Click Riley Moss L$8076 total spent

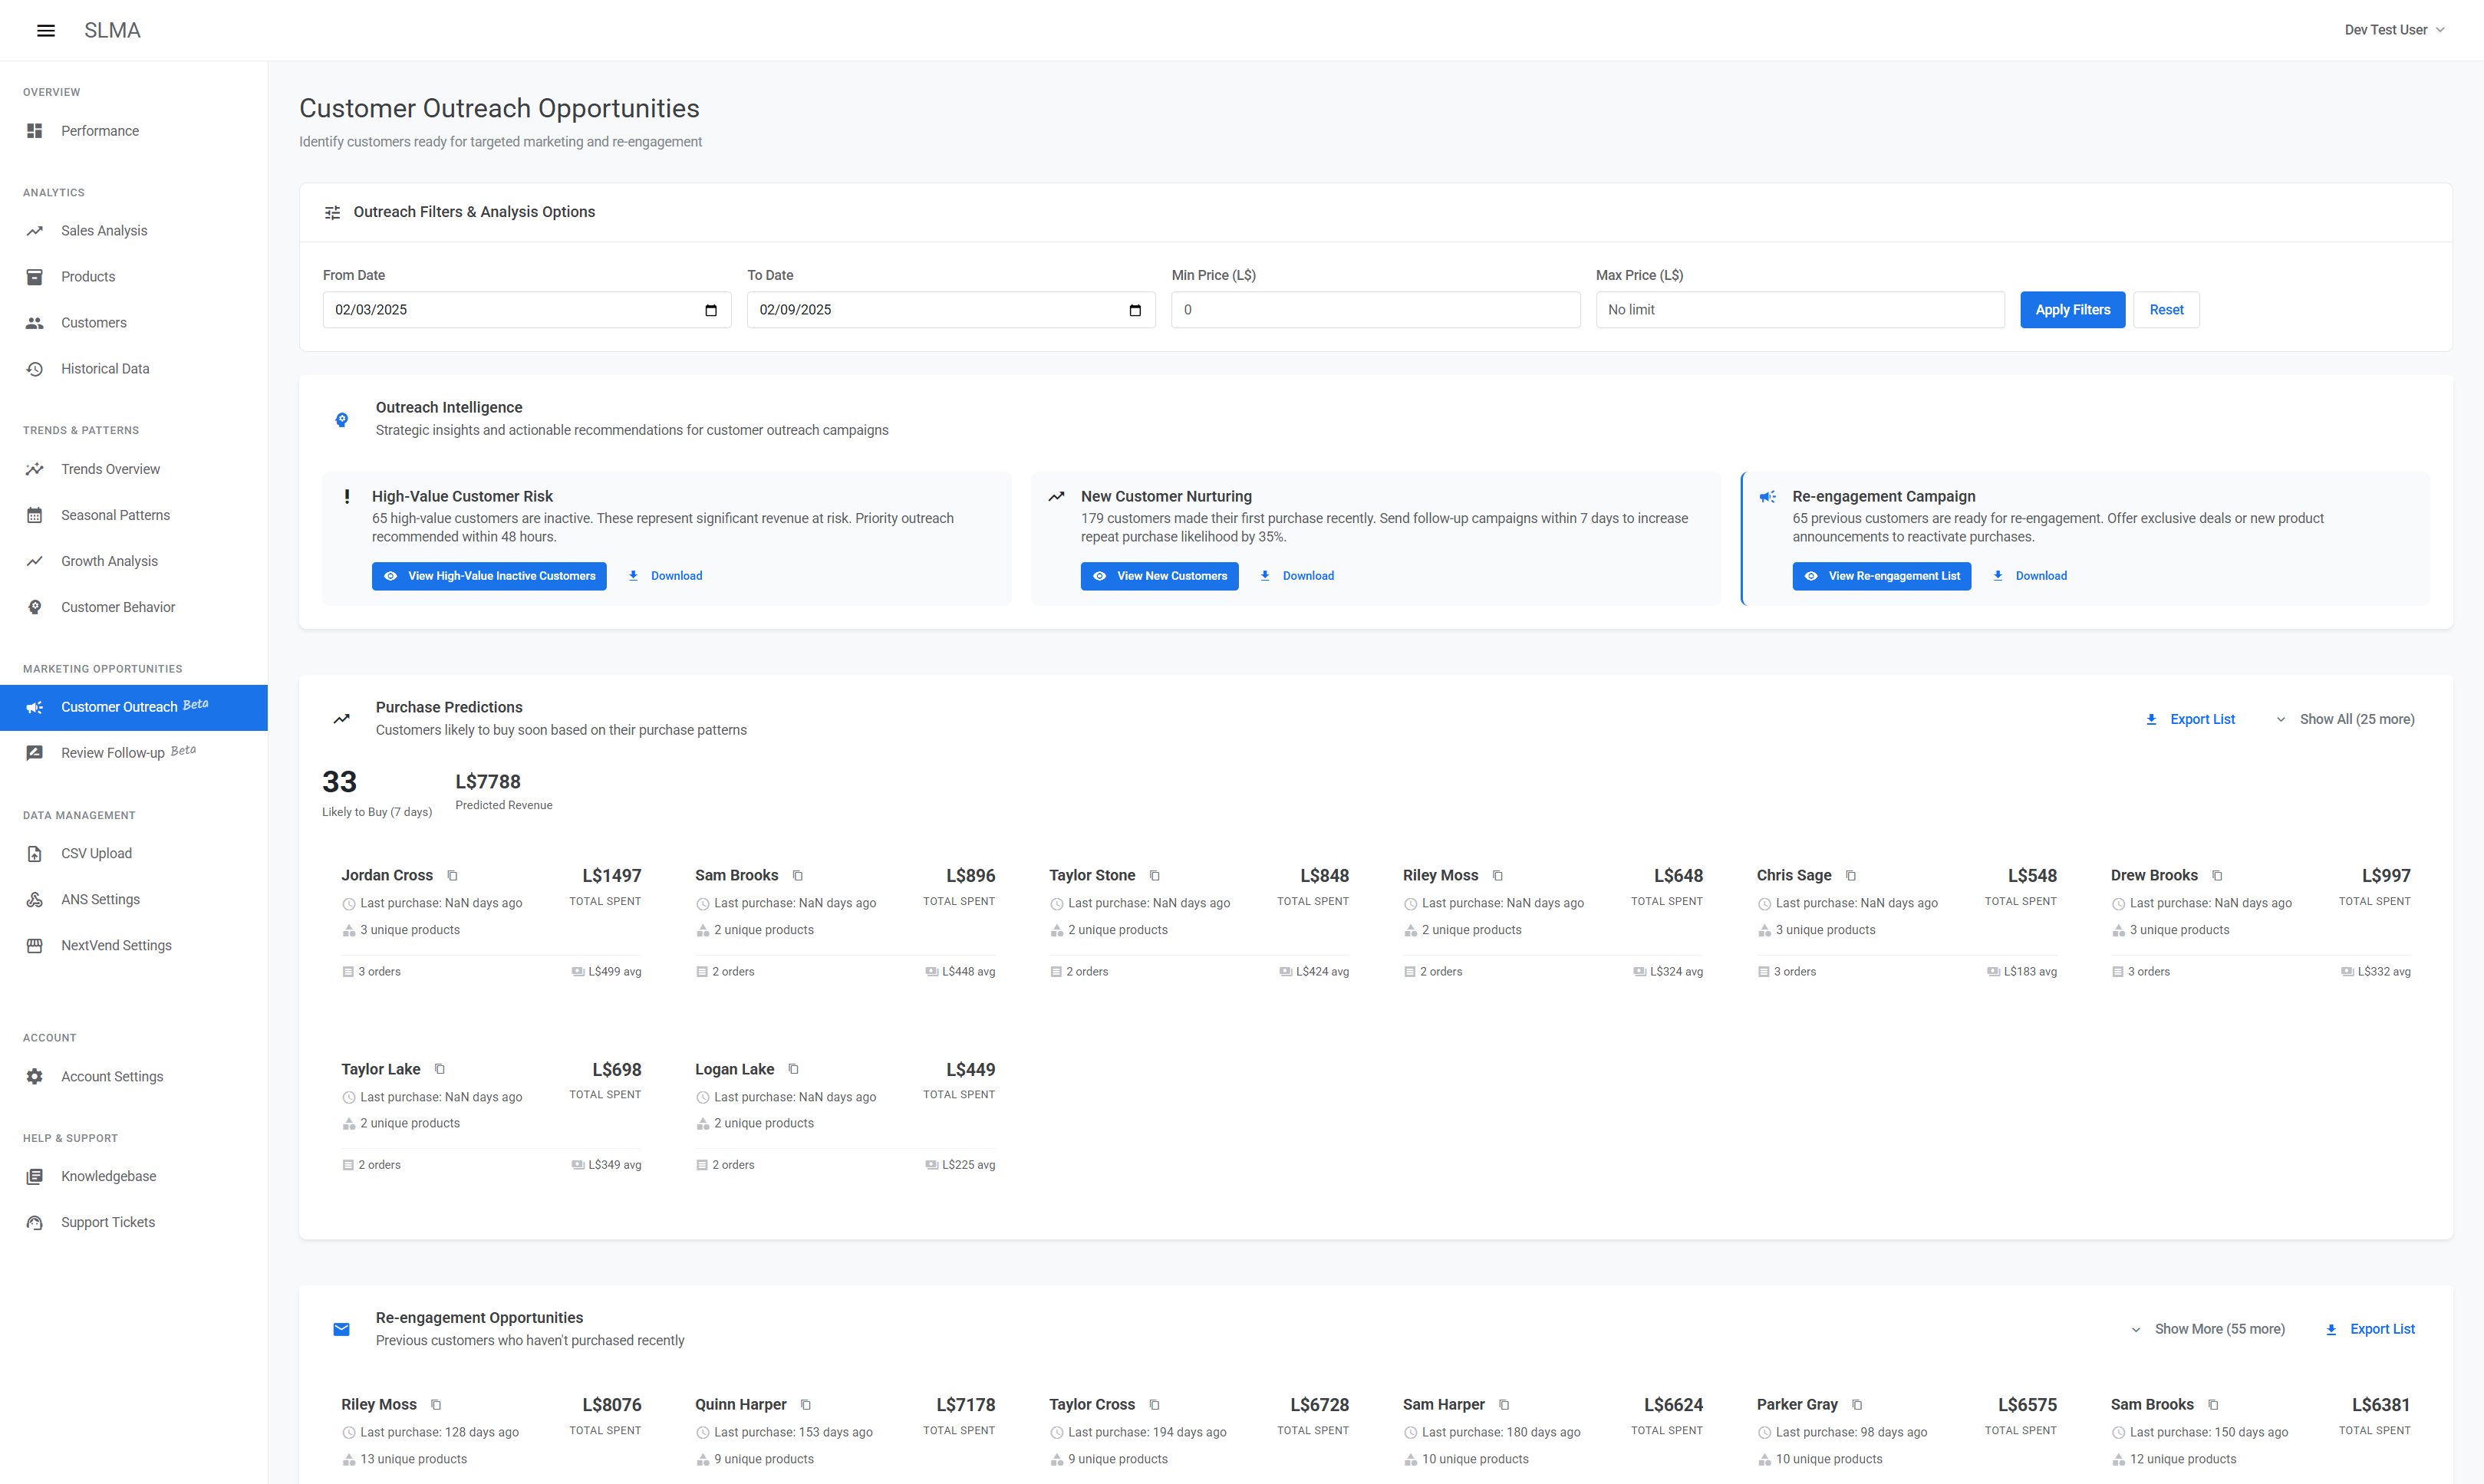click(611, 1405)
